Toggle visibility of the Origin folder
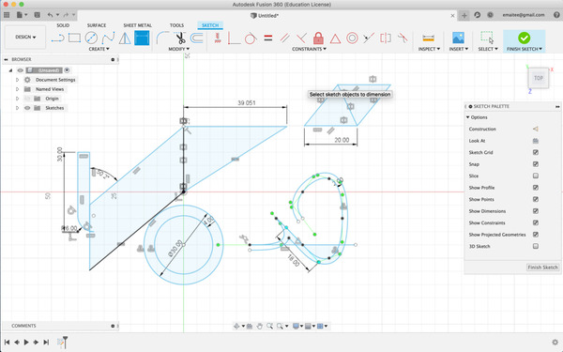Image resolution: width=563 pixels, height=352 pixels. 27,99
